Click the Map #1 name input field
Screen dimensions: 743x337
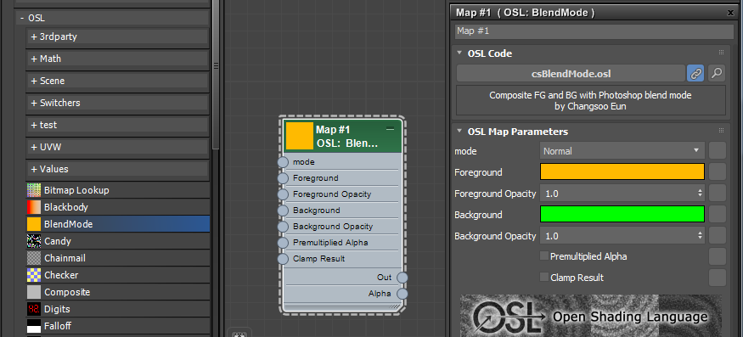pyautogui.click(x=594, y=31)
